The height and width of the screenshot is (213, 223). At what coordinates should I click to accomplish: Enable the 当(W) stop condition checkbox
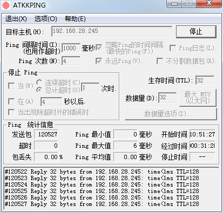[11, 86]
